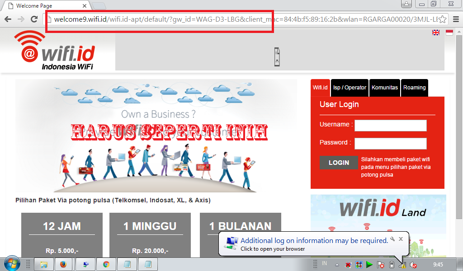Switch to the Roaming tab
This screenshot has height=271, width=463.
(414, 88)
